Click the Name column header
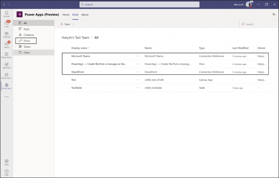 point(148,48)
